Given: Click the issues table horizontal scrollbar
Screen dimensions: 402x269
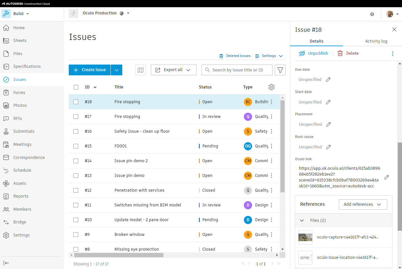Looking at the screenshot, I should pos(119,255).
